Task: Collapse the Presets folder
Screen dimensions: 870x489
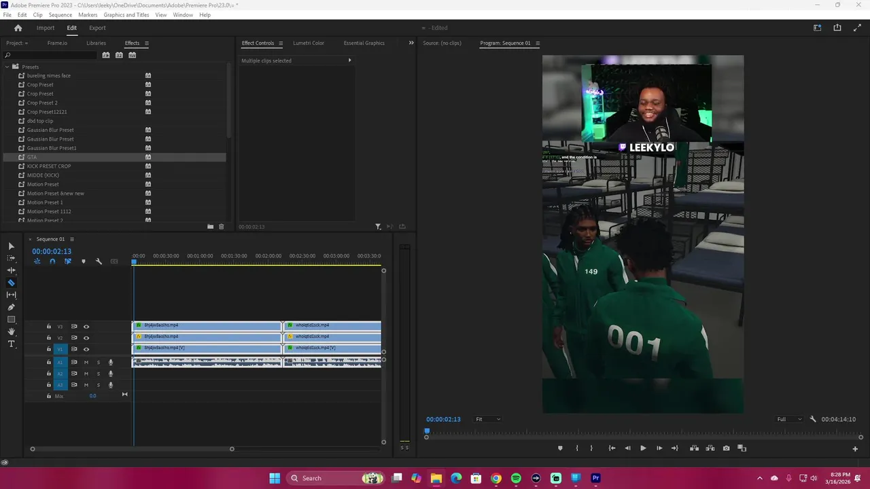Action: [7, 67]
